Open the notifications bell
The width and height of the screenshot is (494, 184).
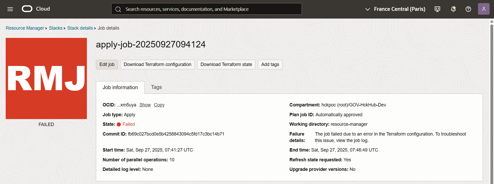pos(453,9)
